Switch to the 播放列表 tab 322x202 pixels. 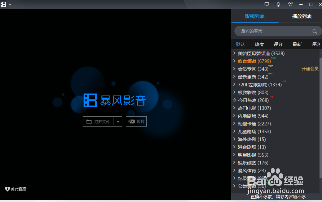coord(302,16)
